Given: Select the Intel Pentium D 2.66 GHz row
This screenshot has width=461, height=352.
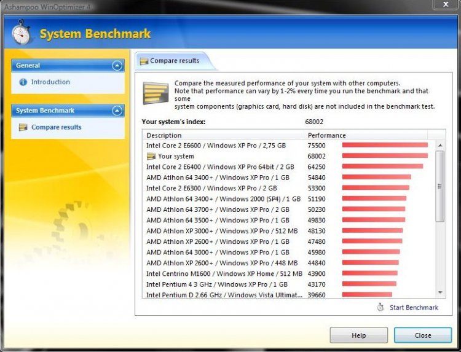Looking at the screenshot, I should 288,295.
